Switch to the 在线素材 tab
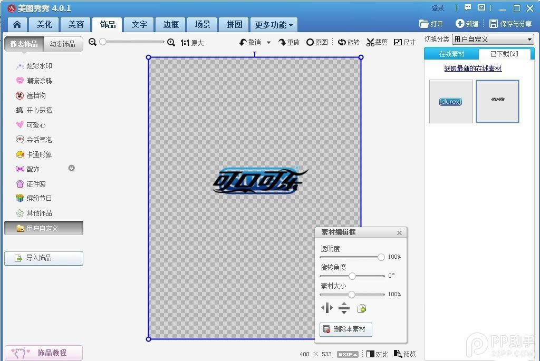Screen dimensions: 540x361 [451, 54]
